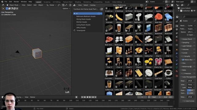Enable the Use Curves checkbox

tap(185, 101)
